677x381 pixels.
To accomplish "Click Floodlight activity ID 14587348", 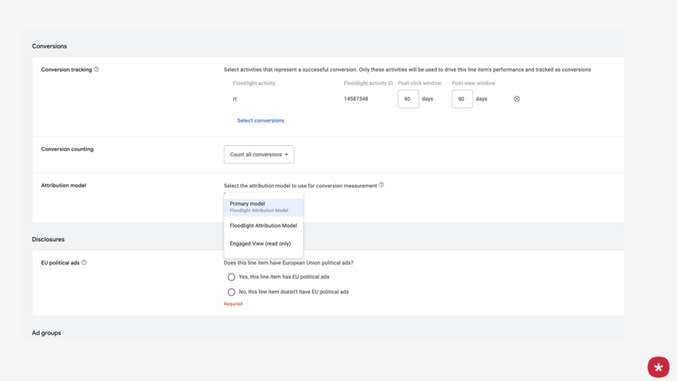I will tap(356, 99).
